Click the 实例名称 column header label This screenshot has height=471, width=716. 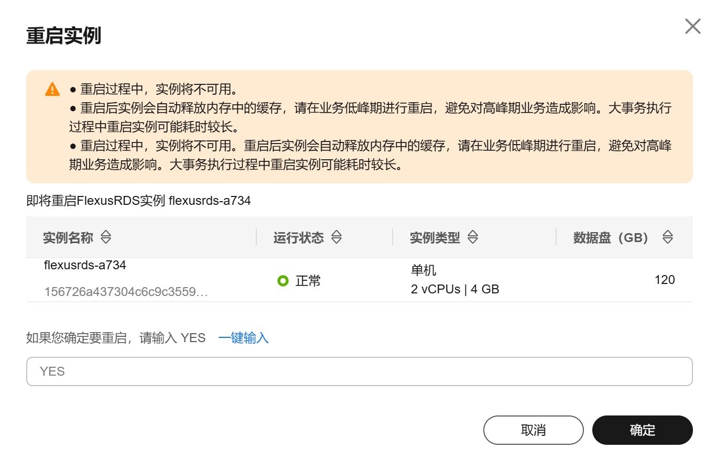[68, 238]
